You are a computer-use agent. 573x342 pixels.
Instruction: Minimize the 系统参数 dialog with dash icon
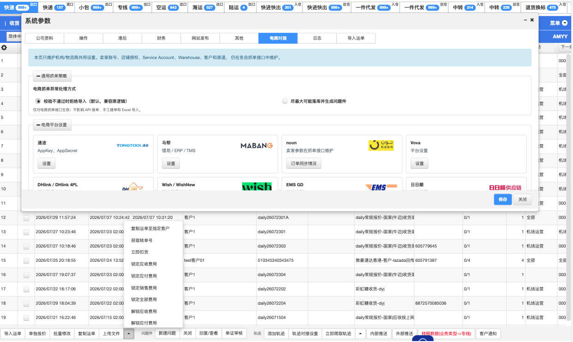525,20
